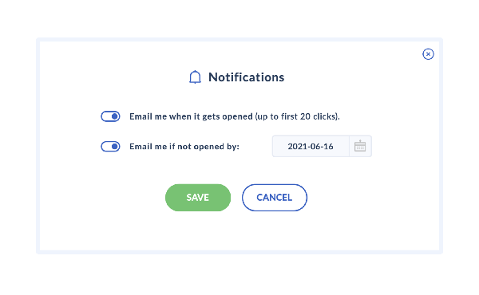479x295 pixels.
Task: Click the 'Email me if not opened by:' label
Action: click(x=184, y=147)
